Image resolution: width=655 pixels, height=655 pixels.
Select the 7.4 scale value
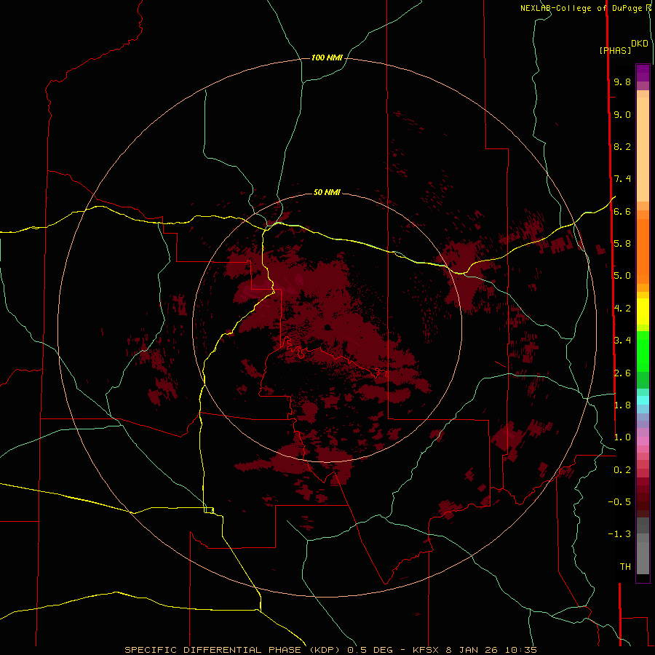622,179
